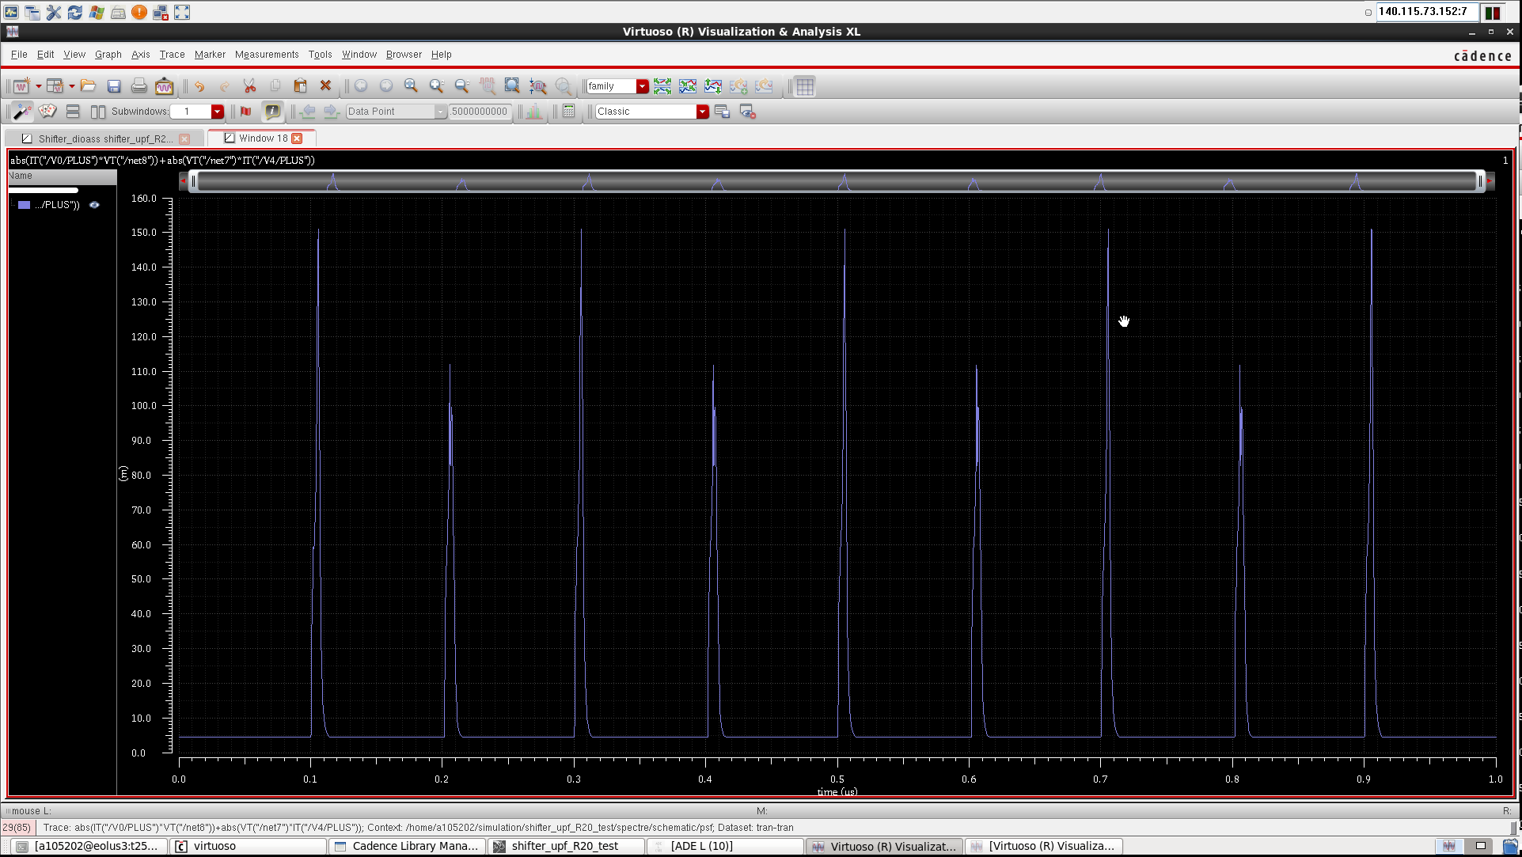Image resolution: width=1522 pixels, height=857 pixels.
Task: Click the Open folder icon in toolbar
Action: click(88, 86)
